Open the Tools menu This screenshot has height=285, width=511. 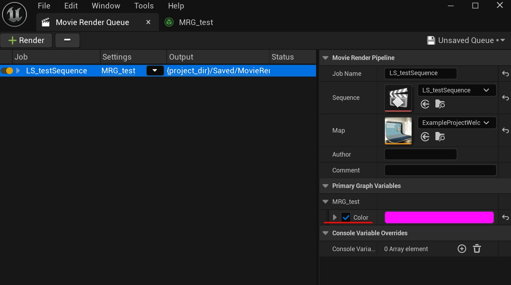click(144, 6)
